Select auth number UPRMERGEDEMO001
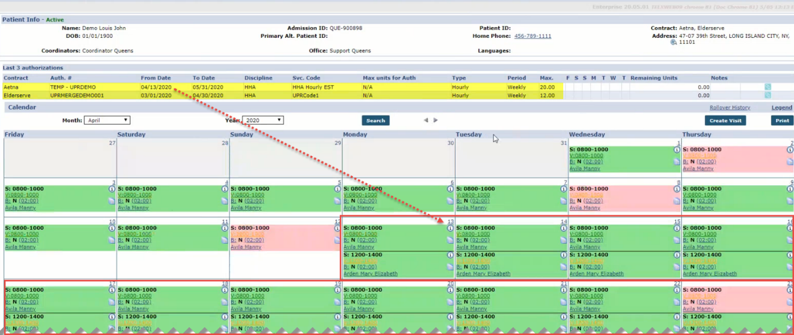794x335 pixels. point(77,96)
